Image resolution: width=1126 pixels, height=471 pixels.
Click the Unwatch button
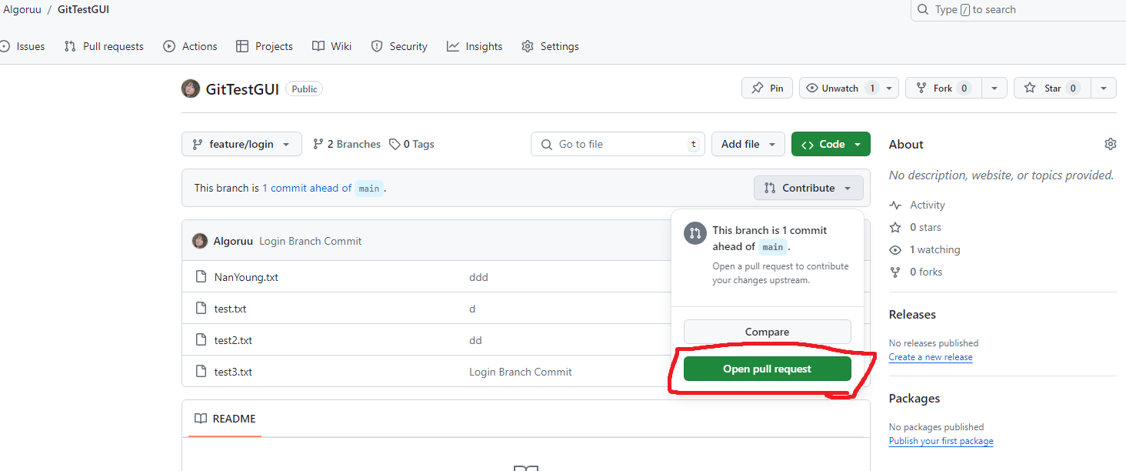849,89
